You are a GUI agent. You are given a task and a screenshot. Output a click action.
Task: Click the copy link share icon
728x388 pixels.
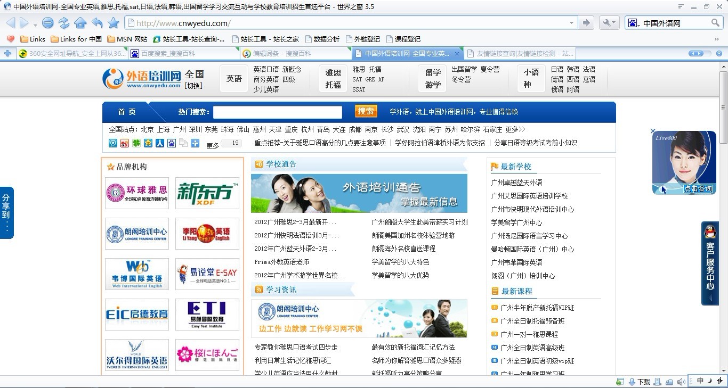pos(183,143)
